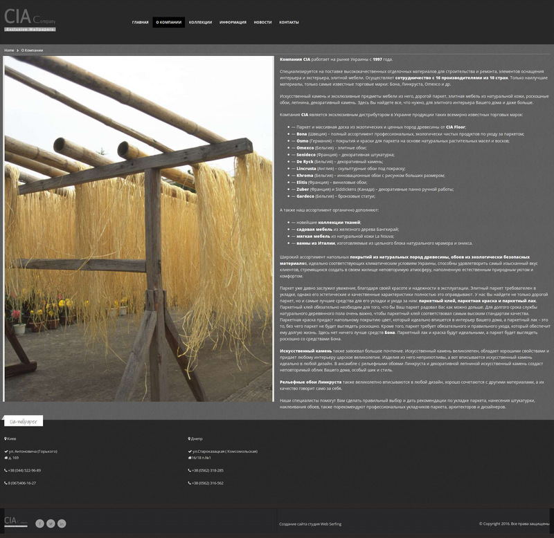Click the breadcrumb chevron separator icon
This screenshot has width=554, height=538.
click(x=18, y=50)
